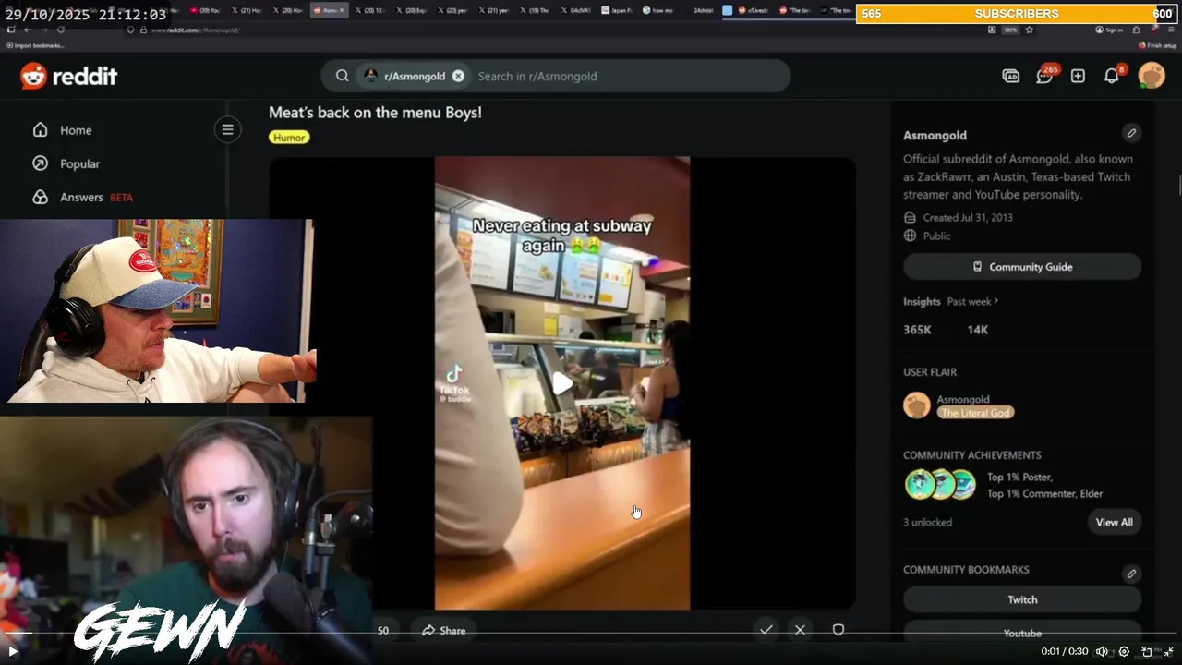Click the browser forward arrow
This screenshot has height=665, width=1182.
point(44,30)
